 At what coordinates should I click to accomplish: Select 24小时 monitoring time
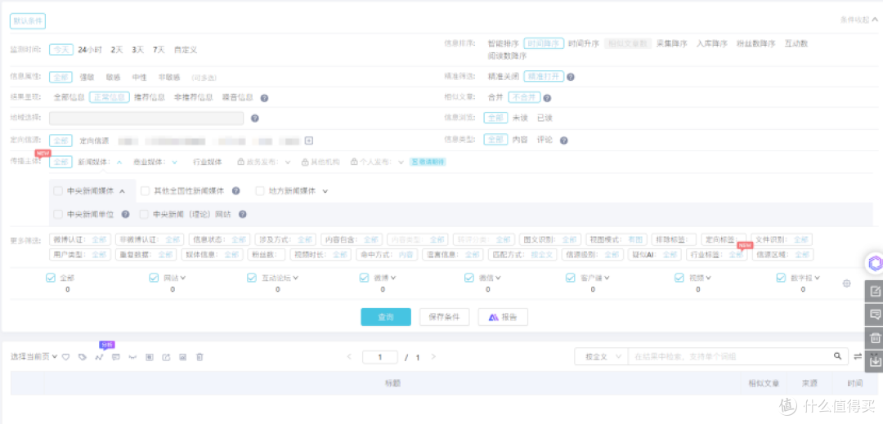(x=90, y=50)
